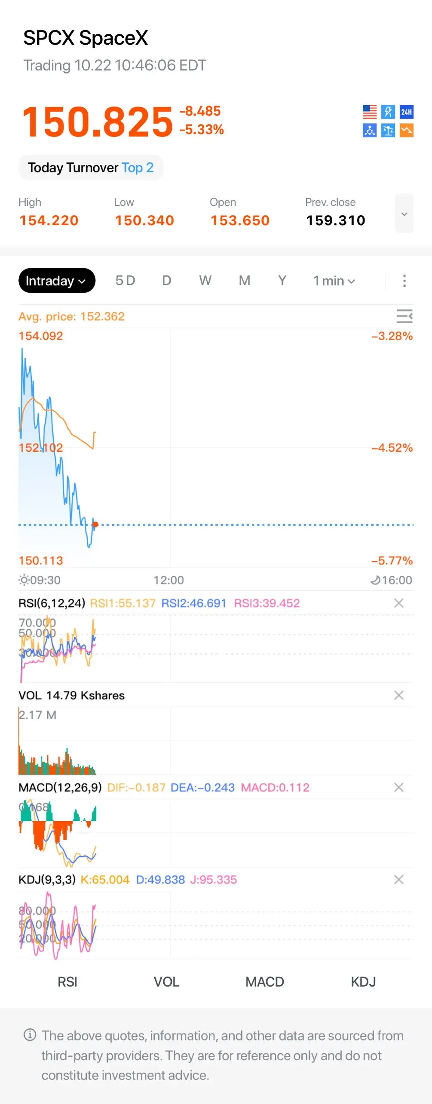Remove the RSI indicator panel
The image size is (432, 1104).
point(398,603)
